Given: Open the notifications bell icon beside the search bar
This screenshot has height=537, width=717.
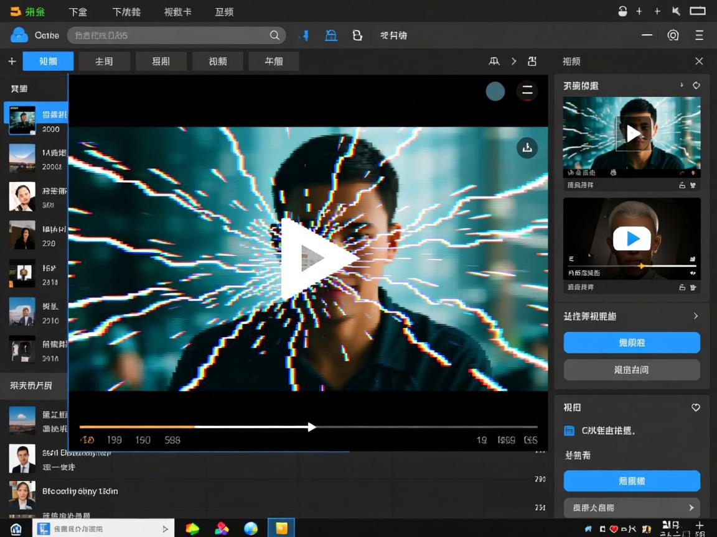Looking at the screenshot, I should point(330,35).
